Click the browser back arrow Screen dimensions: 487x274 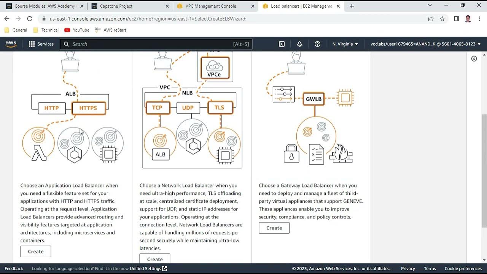click(x=6, y=19)
